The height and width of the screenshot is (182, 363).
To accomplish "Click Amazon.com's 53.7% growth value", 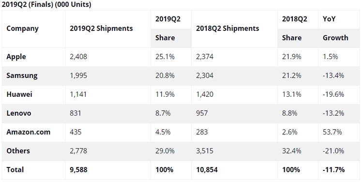I will (x=332, y=132).
